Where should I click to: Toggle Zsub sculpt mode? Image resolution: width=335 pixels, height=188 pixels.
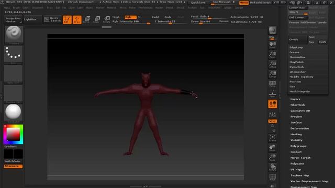[167, 17]
